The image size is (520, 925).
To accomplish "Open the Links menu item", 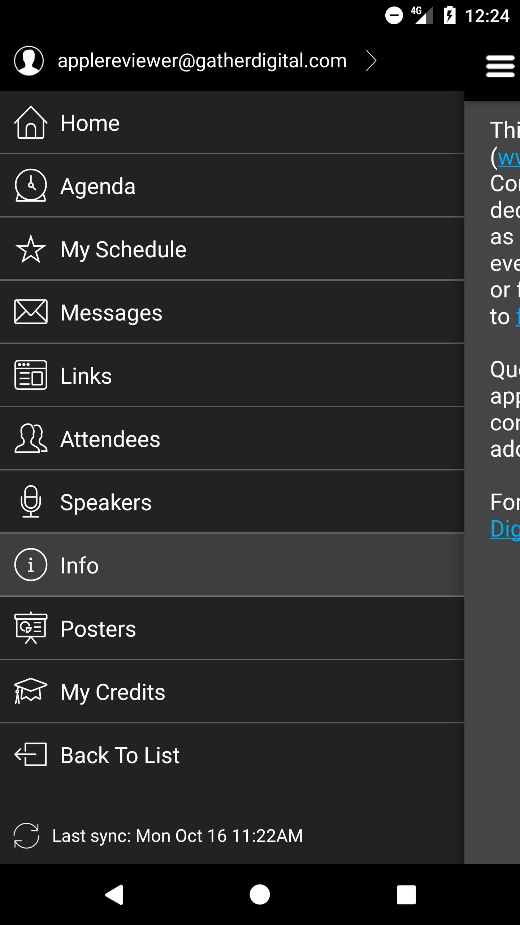I will point(231,375).
